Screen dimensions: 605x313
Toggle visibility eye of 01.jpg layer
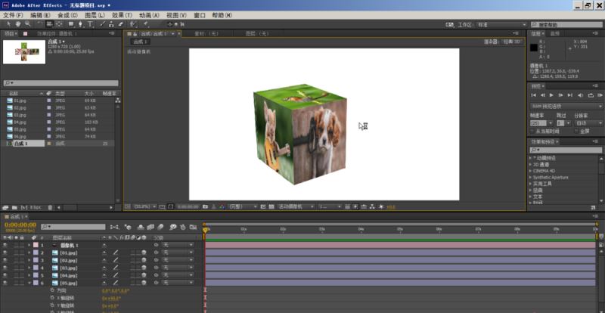[5, 253]
